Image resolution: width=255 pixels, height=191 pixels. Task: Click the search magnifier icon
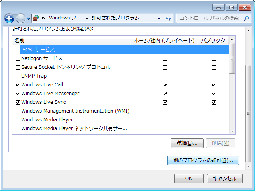(x=246, y=18)
